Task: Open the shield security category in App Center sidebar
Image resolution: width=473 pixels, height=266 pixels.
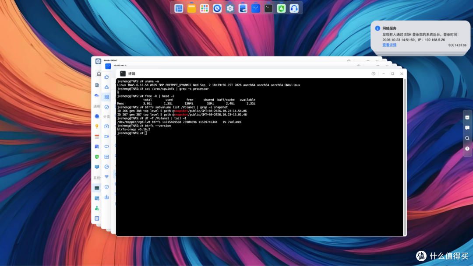Action: tap(106, 187)
